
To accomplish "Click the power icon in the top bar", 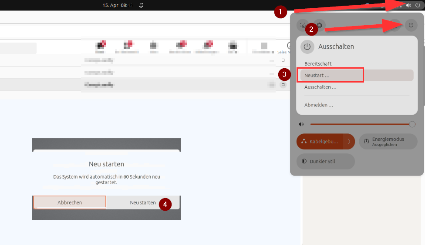I will [x=417, y=5].
